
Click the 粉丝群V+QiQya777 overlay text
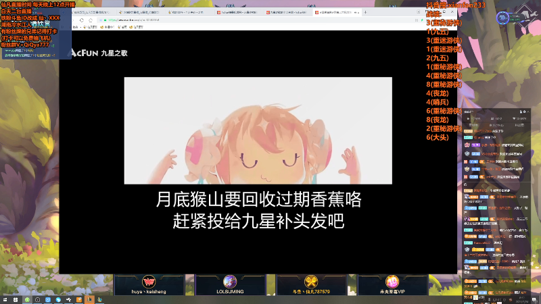(25, 45)
